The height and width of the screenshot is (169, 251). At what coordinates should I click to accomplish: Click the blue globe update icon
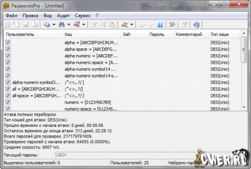pyautogui.click(x=196, y=25)
